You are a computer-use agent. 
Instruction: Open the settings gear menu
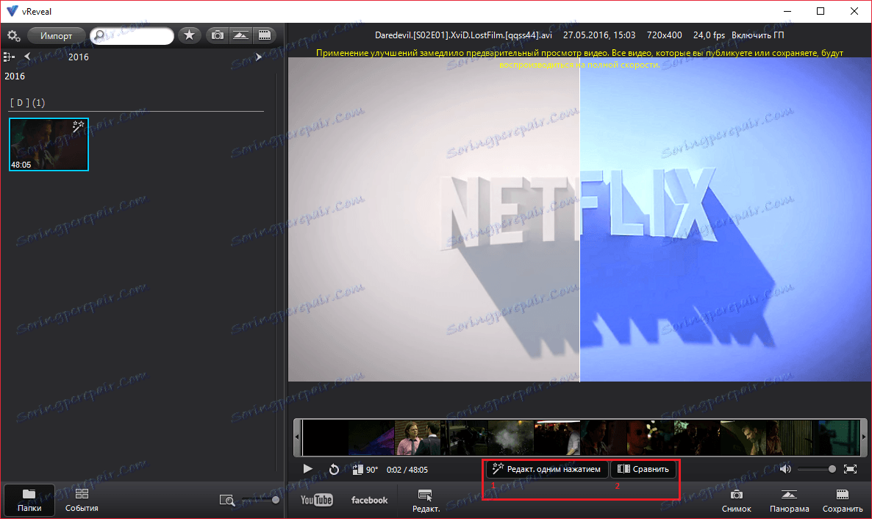(x=13, y=35)
